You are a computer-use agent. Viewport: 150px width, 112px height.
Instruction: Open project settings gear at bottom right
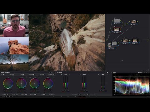tap(148, 97)
